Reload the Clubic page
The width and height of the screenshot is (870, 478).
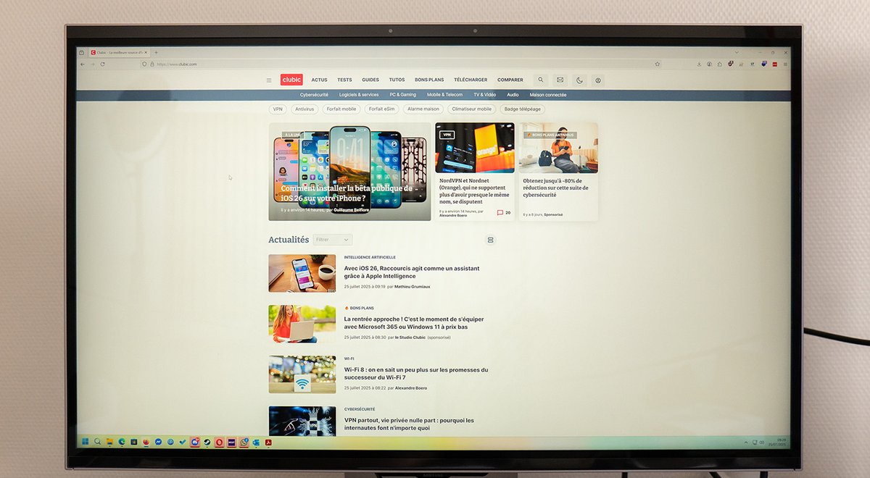pyautogui.click(x=102, y=64)
